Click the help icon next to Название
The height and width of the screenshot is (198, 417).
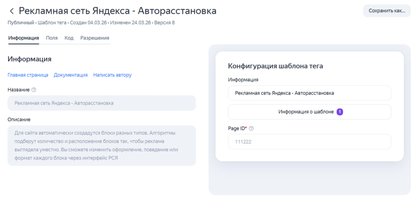(x=34, y=90)
